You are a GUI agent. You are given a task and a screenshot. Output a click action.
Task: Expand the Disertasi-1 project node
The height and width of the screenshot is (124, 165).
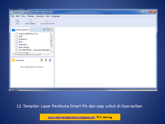click(x=14, y=39)
